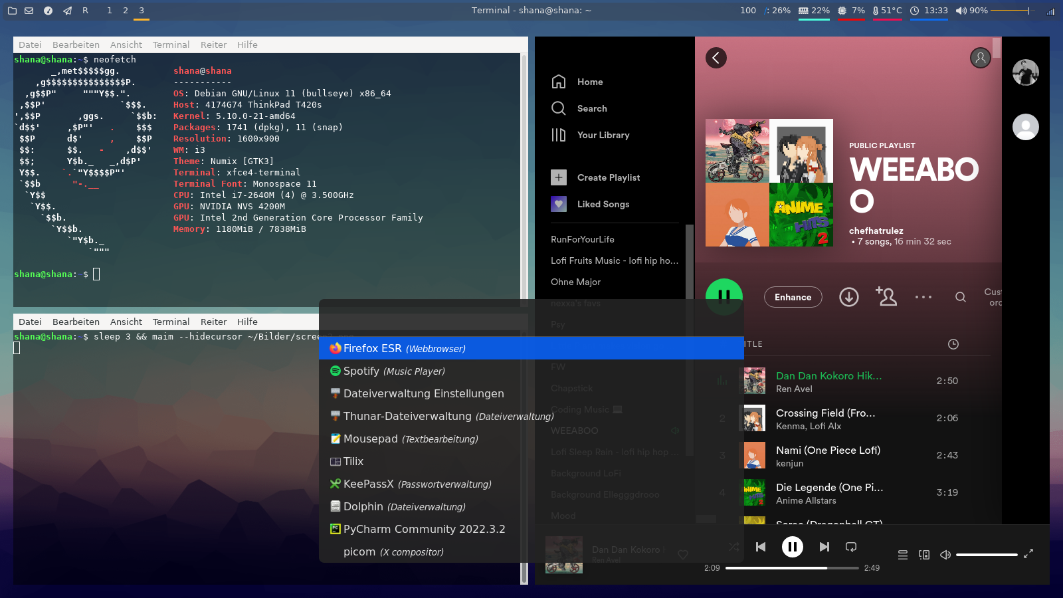The height and width of the screenshot is (598, 1063).
Task: Select Dolphin file manager entry
Action: (x=531, y=506)
